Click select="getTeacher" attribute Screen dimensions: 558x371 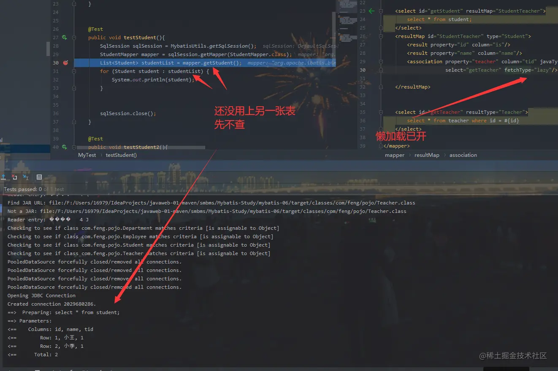click(x=473, y=70)
